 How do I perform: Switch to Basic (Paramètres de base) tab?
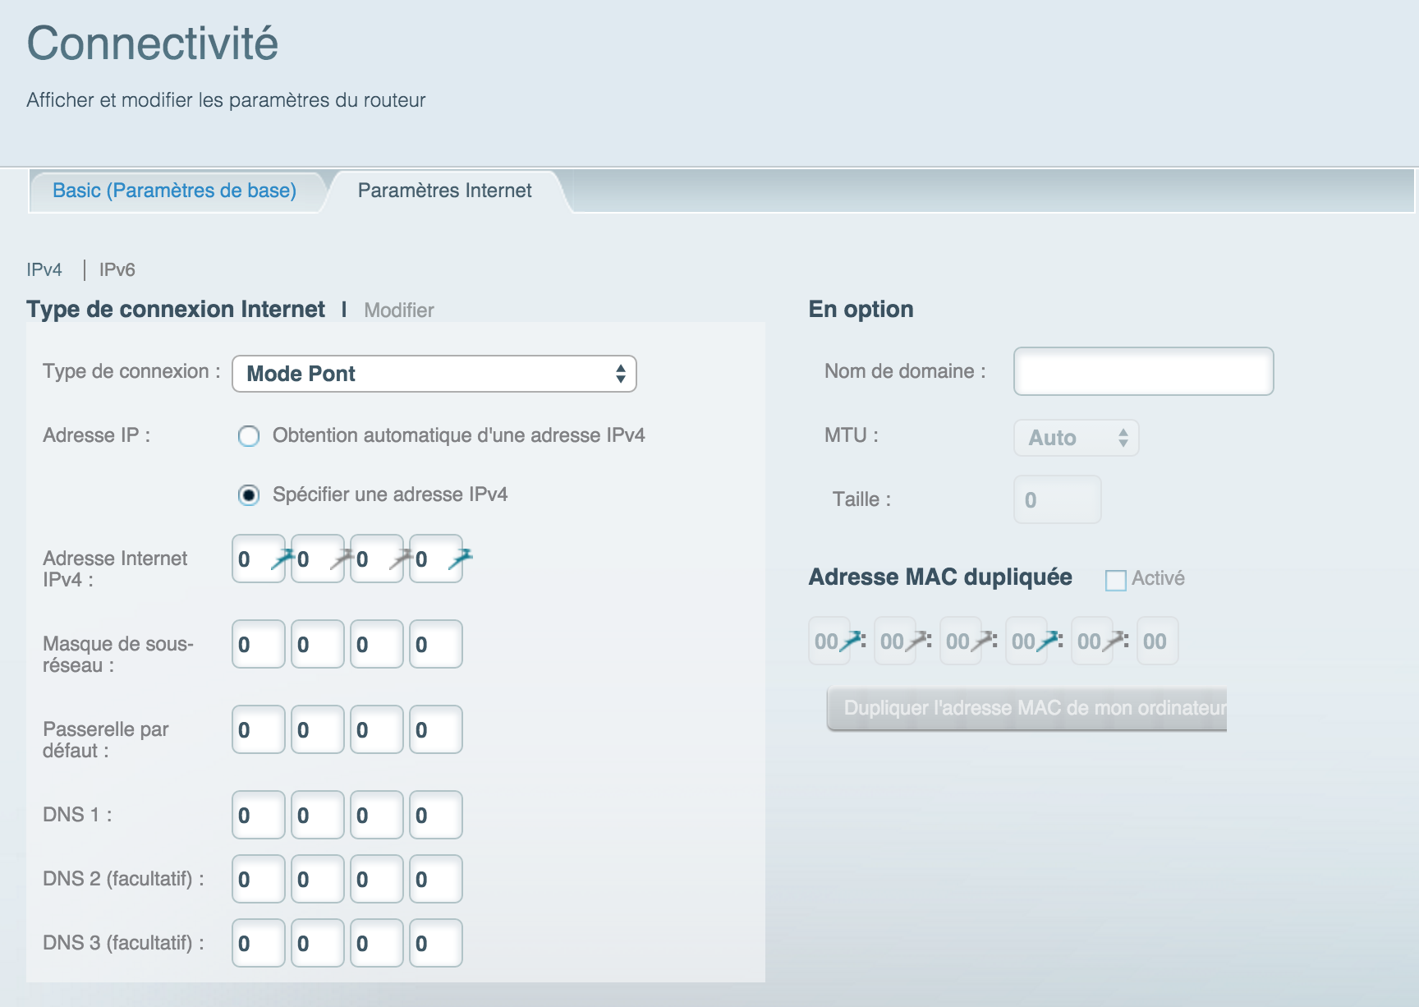(174, 191)
